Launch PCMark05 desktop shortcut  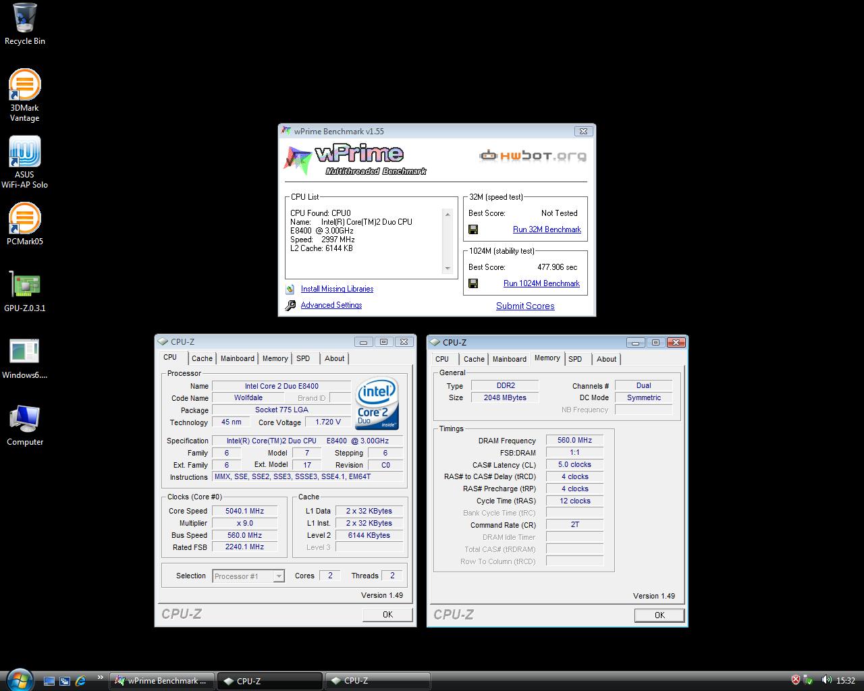pos(24,224)
